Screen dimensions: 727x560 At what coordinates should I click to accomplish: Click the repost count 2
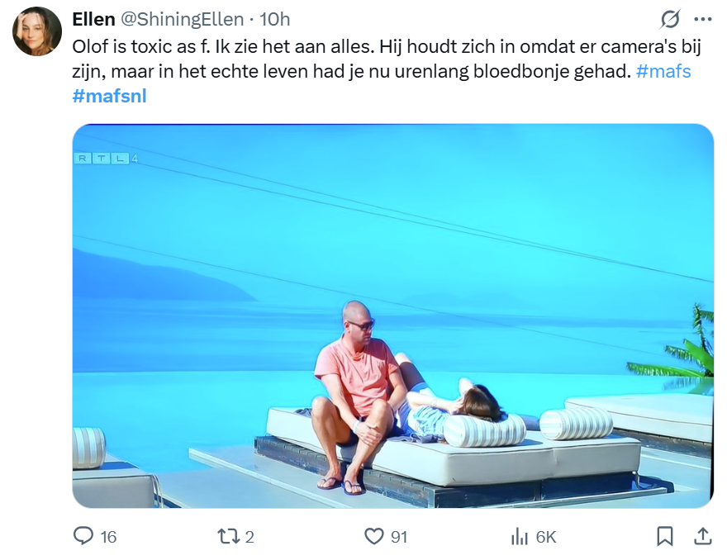[x=249, y=537]
